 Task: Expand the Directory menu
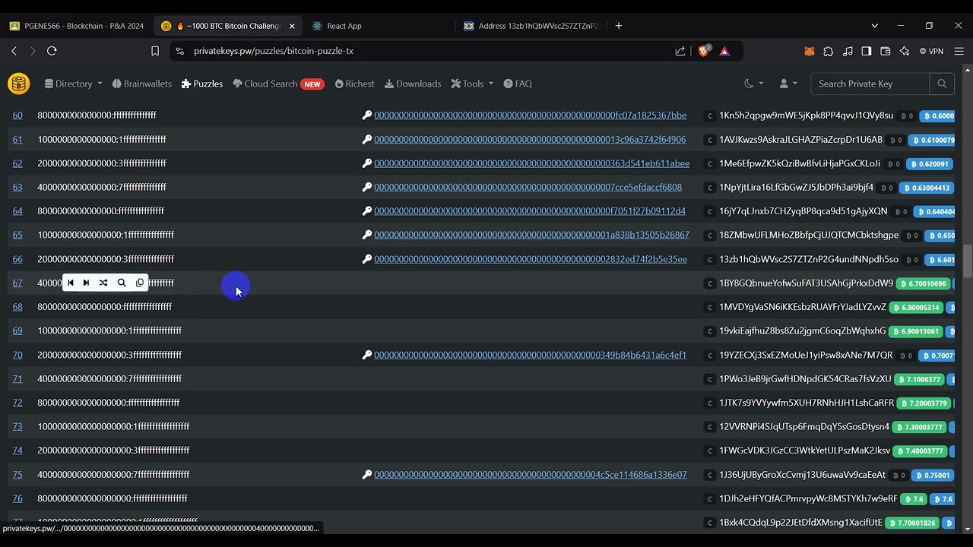point(73,84)
